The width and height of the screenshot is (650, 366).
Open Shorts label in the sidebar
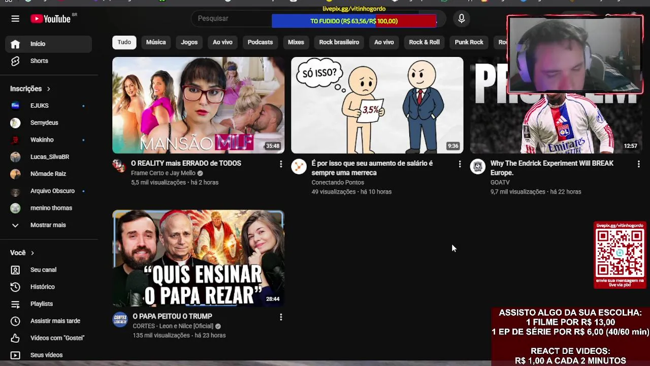[39, 61]
